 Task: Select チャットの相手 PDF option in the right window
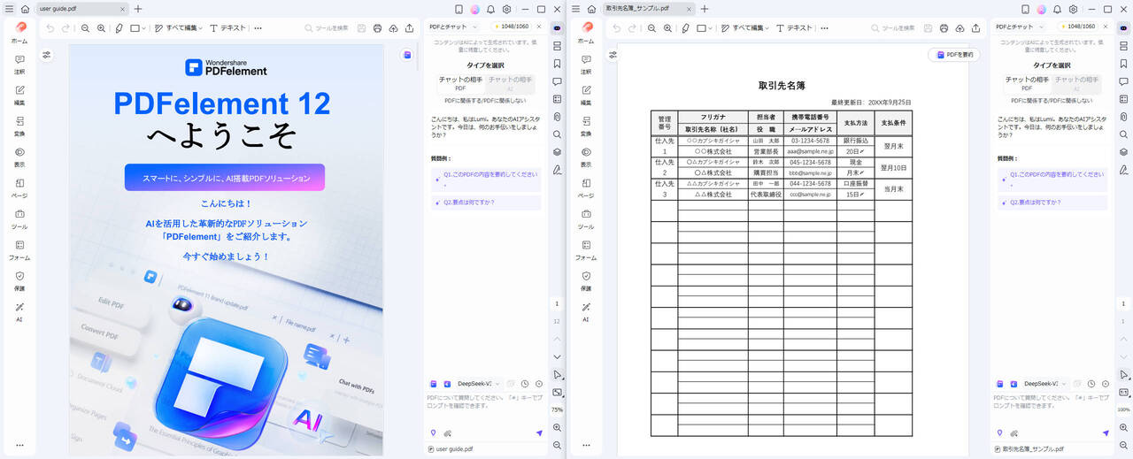[1027, 84]
